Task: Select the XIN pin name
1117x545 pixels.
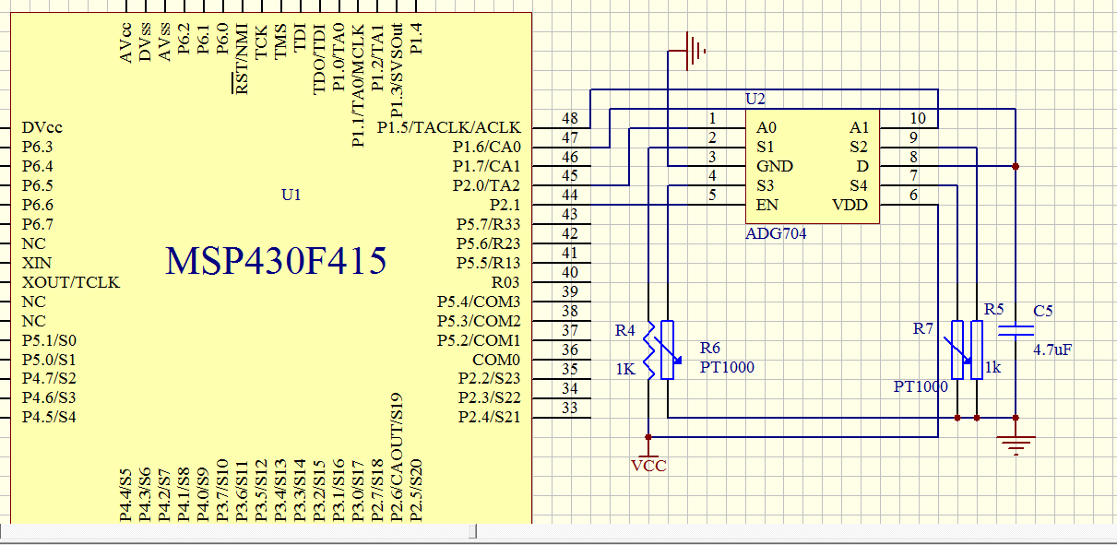Action: [x=37, y=263]
